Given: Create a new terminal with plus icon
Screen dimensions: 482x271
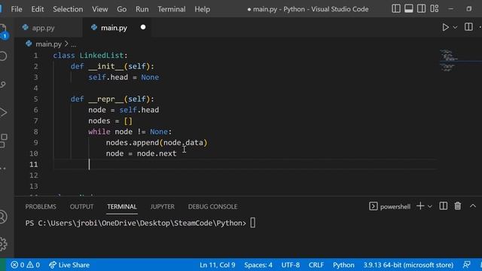Looking at the screenshot, I should coord(420,206).
